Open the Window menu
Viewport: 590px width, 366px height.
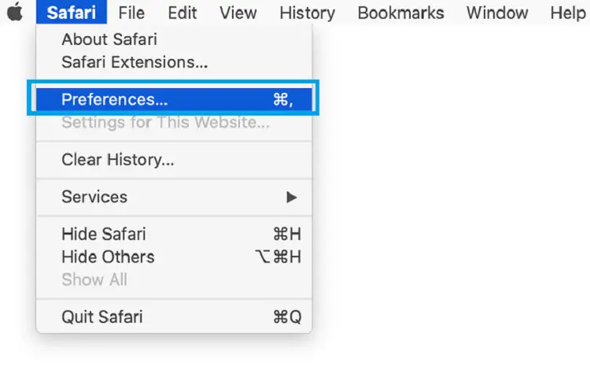click(497, 13)
